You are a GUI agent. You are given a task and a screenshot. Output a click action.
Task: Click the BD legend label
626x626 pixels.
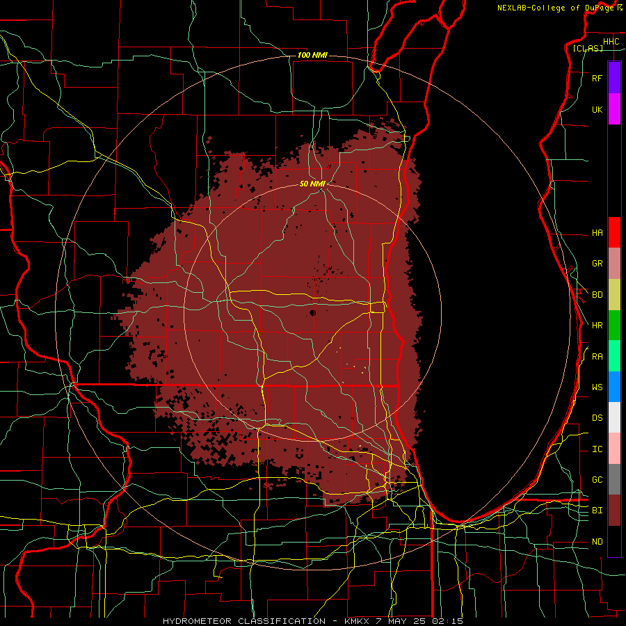pos(597,295)
